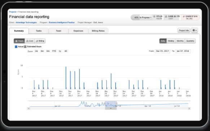
Task: Open the Tasks tab
Action: [x=39, y=31]
